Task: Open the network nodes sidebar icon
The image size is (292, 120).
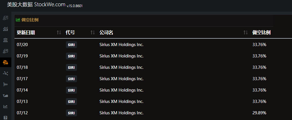Action: point(6,73)
